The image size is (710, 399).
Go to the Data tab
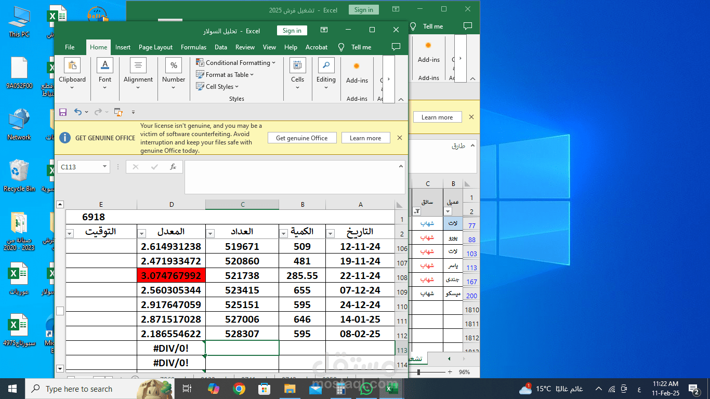[x=221, y=47]
